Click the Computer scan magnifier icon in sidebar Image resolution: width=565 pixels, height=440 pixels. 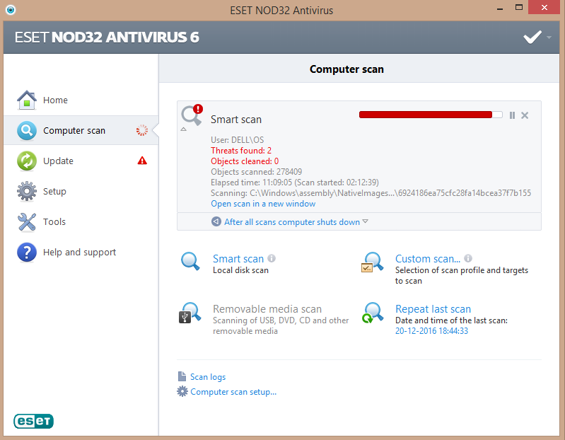(x=27, y=130)
